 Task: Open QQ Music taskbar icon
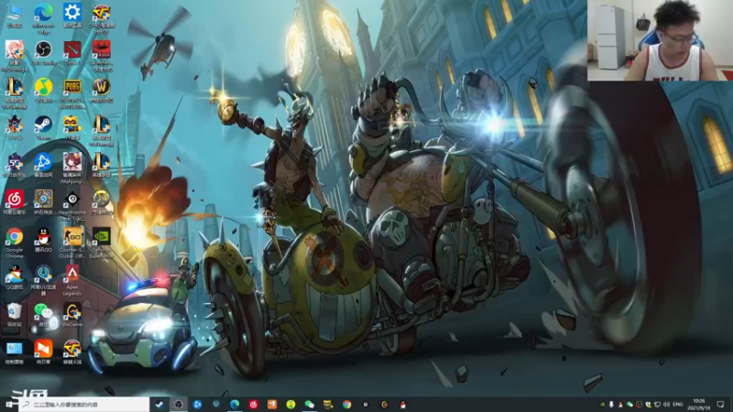coord(290,405)
